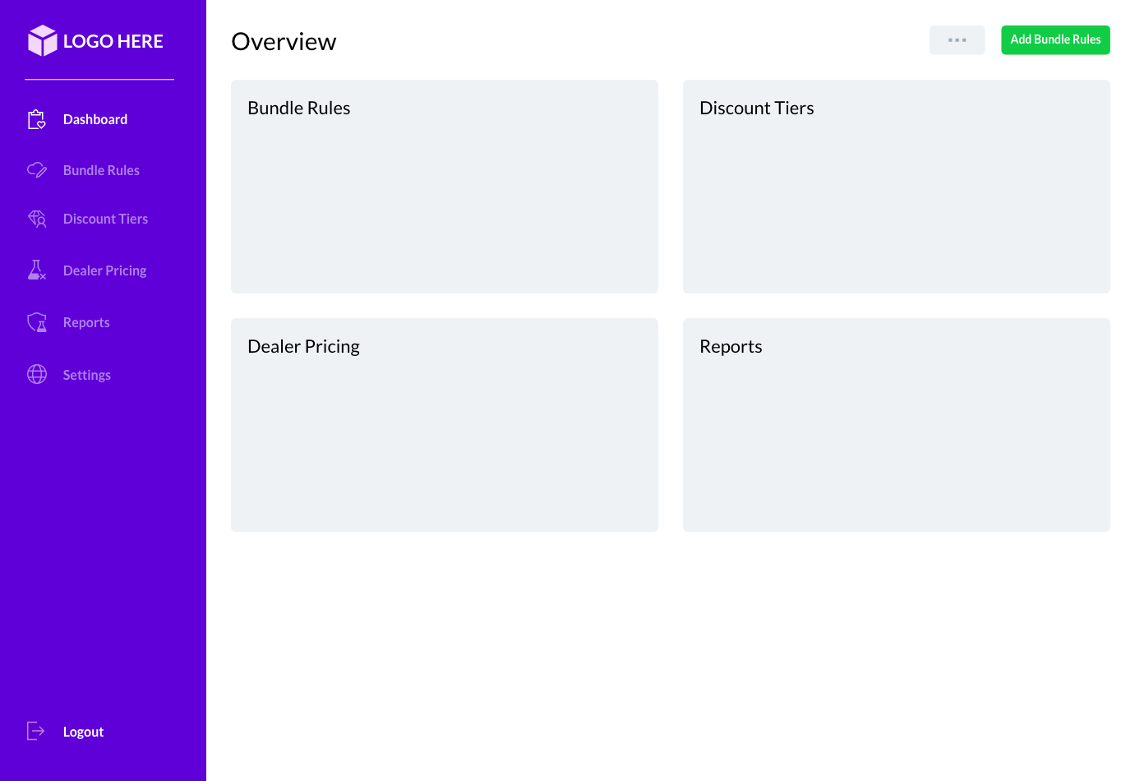This screenshot has width=1135, height=781.
Task: Open the Bundle Rules overview card
Action: 444,187
